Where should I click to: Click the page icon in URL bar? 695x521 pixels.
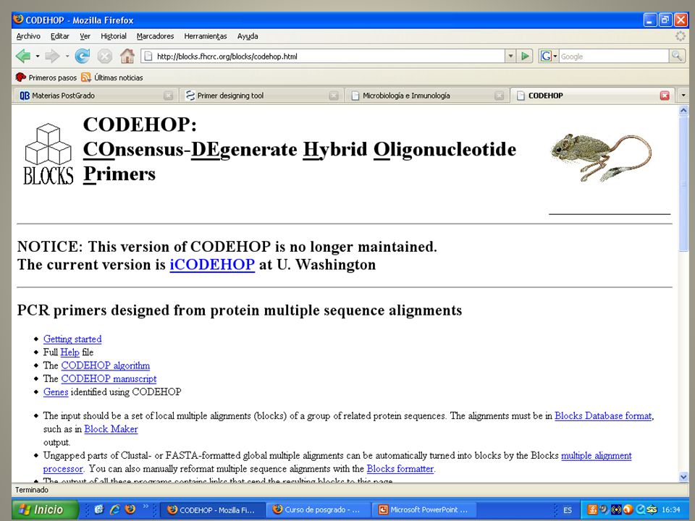pos(148,56)
